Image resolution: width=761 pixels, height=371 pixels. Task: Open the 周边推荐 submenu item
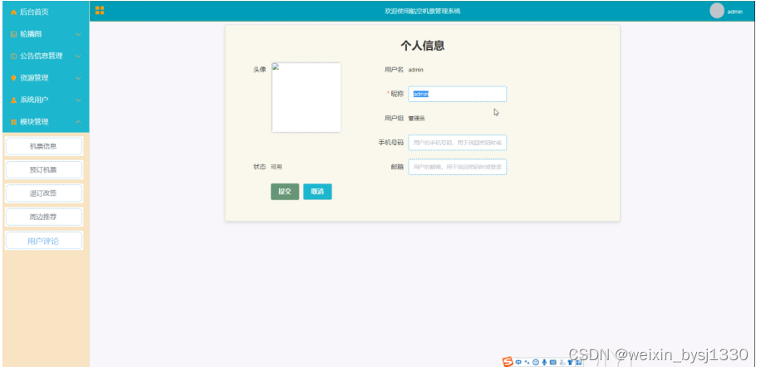[44, 217]
